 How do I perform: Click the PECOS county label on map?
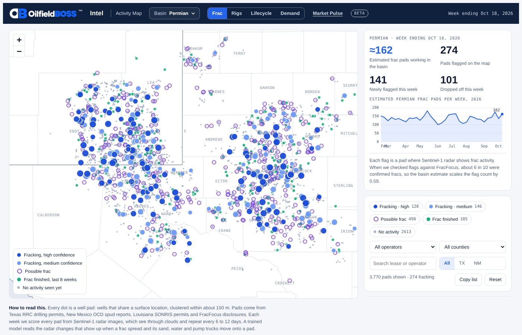pos(238,269)
